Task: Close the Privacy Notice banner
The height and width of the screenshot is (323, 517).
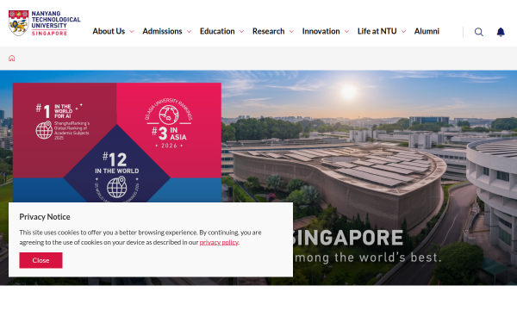Action: pyautogui.click(x=40, y=260)
